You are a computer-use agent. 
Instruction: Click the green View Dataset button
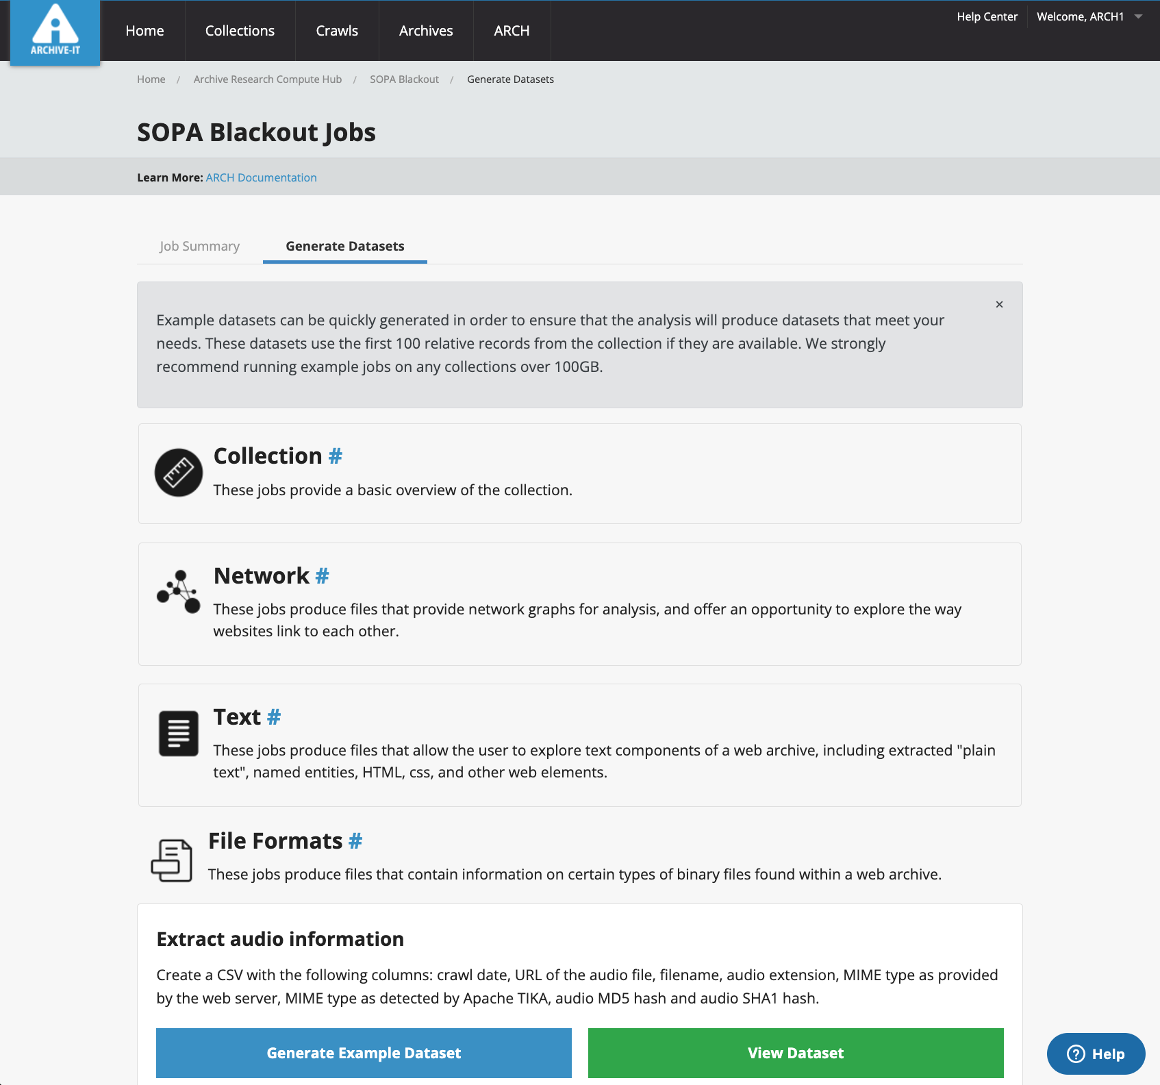(796, 1053)
